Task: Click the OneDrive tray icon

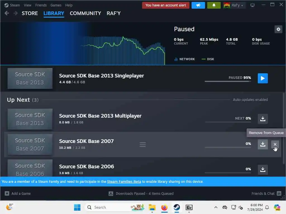Action: click(225, 207)
